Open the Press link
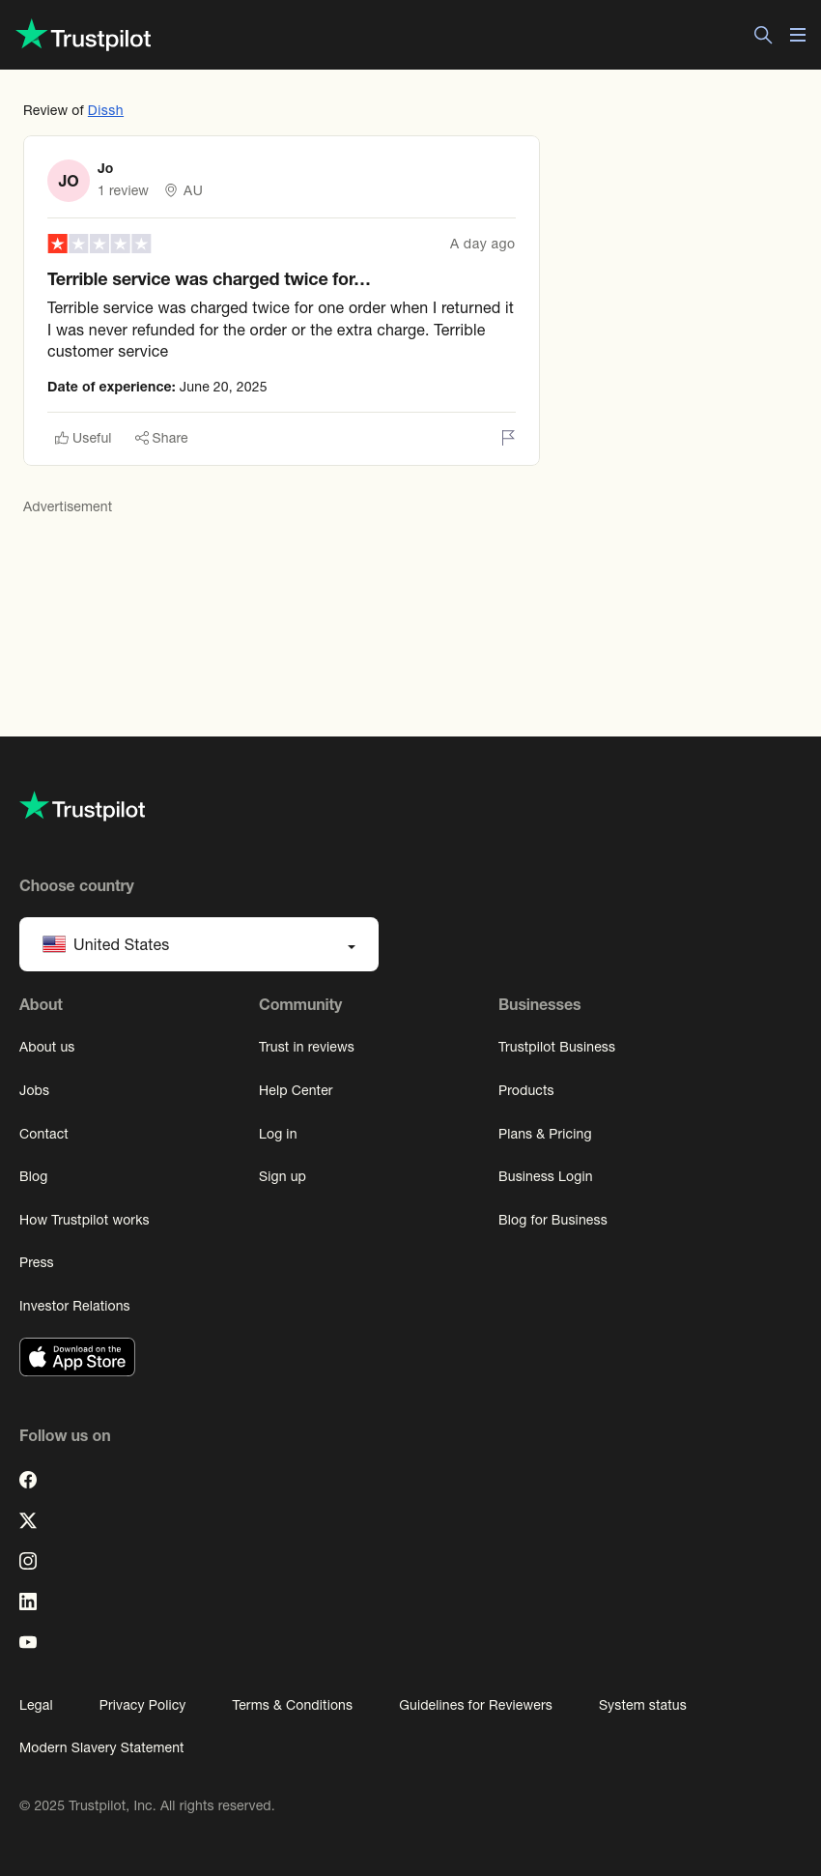The width and height of the screenshot is (821, 1876). point(36,1262)
